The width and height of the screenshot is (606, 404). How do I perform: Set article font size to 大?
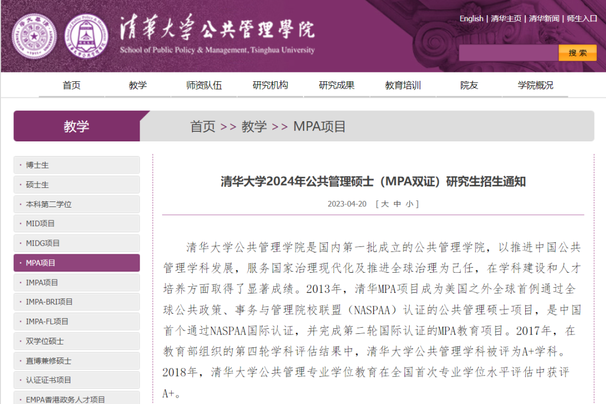[384, 204]
